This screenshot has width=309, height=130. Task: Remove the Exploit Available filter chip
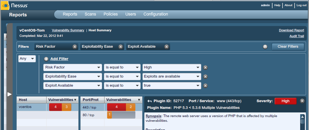pyautogui.click(x=167, y=47)
